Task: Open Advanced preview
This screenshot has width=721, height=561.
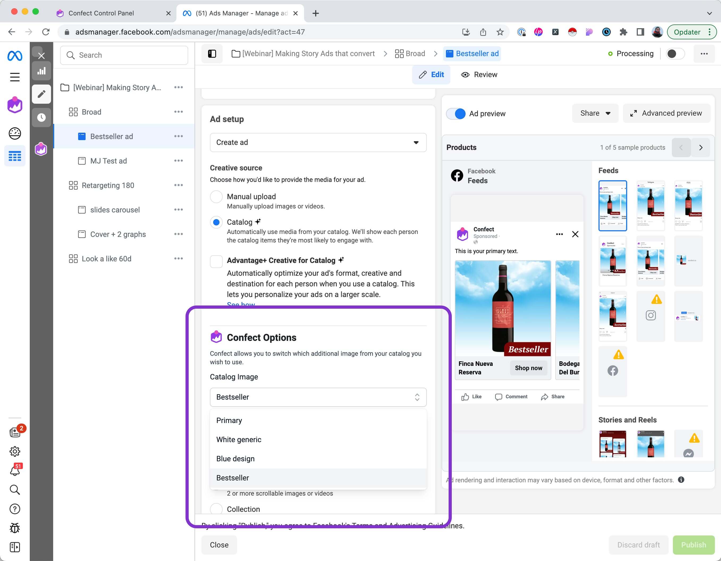Action: (666, 113)
